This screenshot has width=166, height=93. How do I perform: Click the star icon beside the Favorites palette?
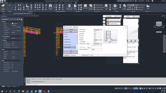[x=104, y=19]
